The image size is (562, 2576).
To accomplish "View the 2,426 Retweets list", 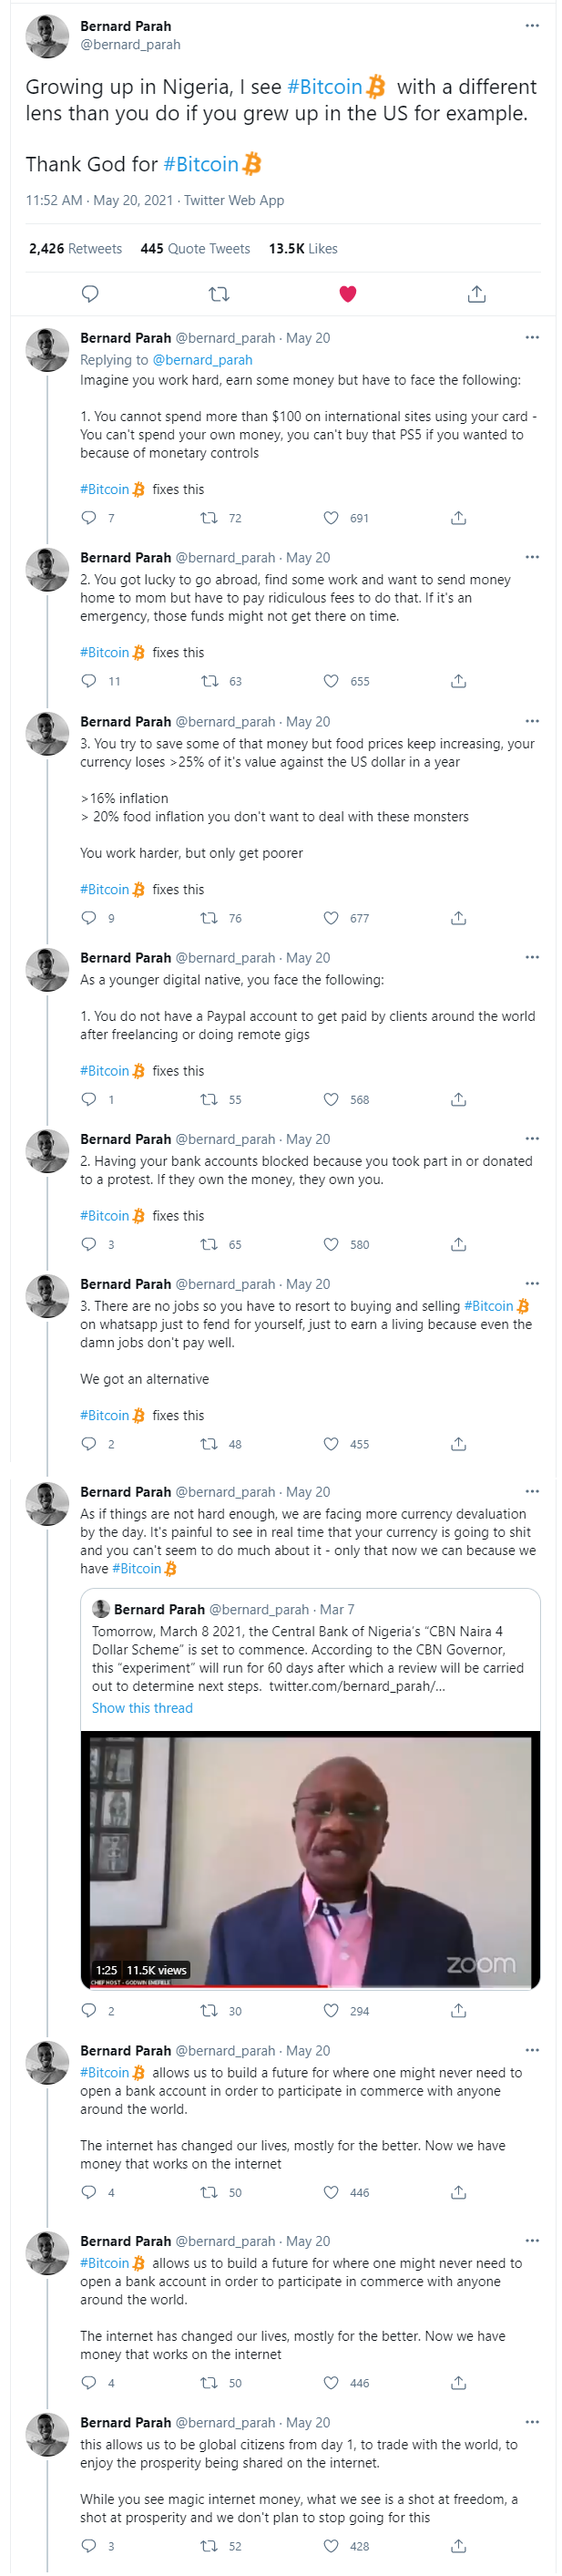I will (x=75, y=249).
